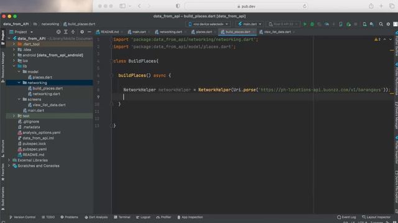This screenshot has height=223, width=398.
Task: Open the Event Log
Action: (346, 217)
